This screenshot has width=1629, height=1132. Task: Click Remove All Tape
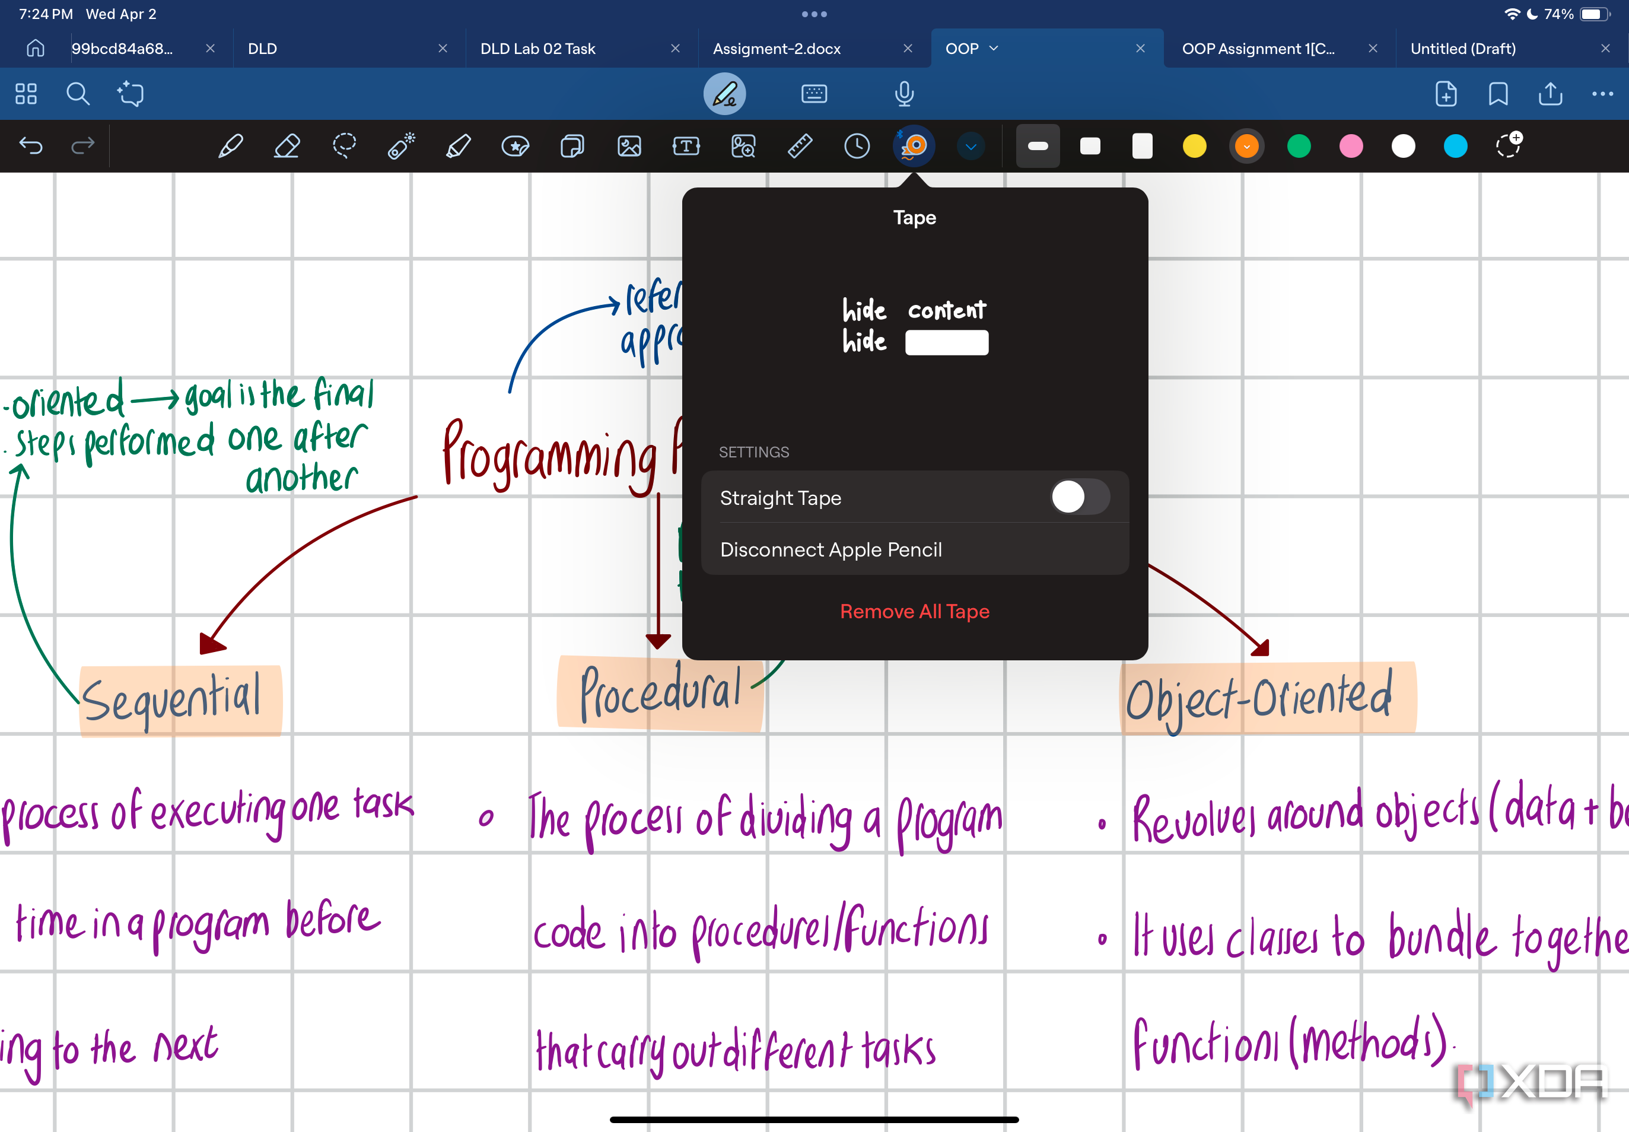[x=915, y=612]
